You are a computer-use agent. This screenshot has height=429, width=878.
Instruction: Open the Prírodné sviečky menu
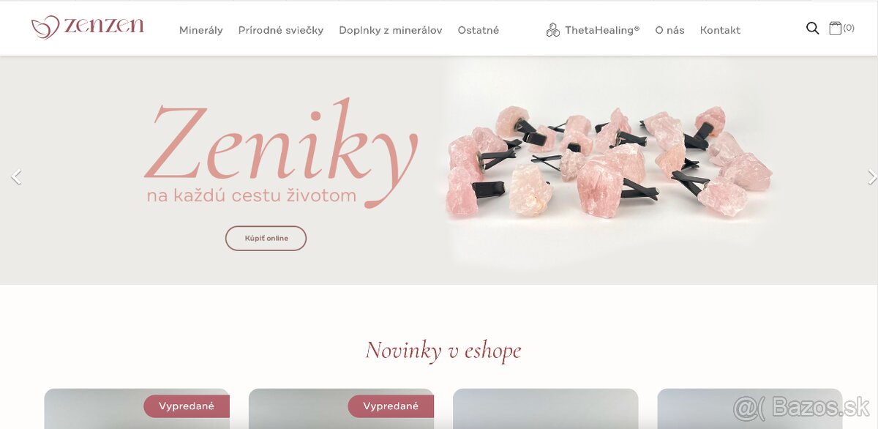281,30
